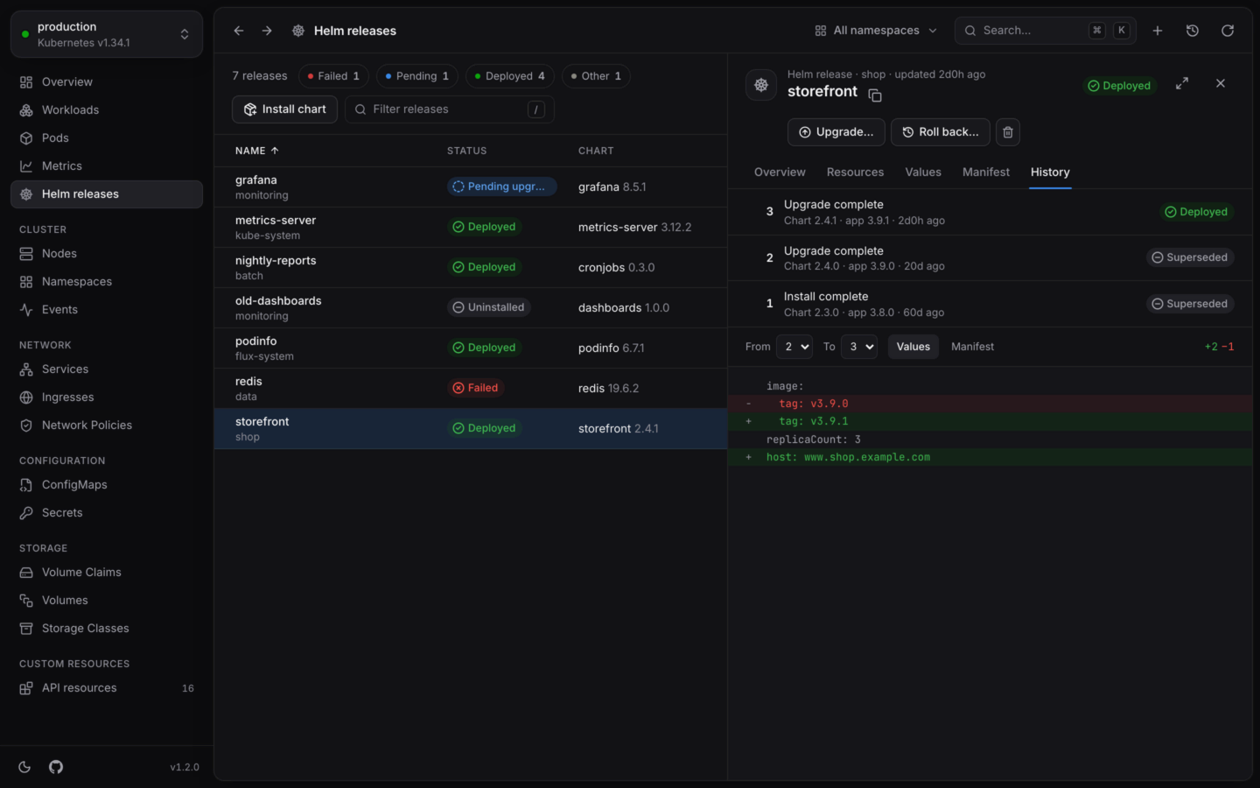This screenshot has height=788, width=1260.
Task: Focus the Filter releases input
Action: pyautogui.click(x=450, y=109)
